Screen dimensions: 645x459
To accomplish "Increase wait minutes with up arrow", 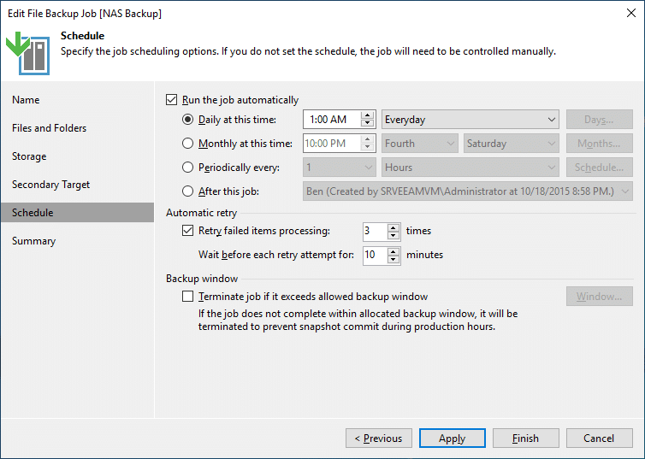I will pos(394,251).
